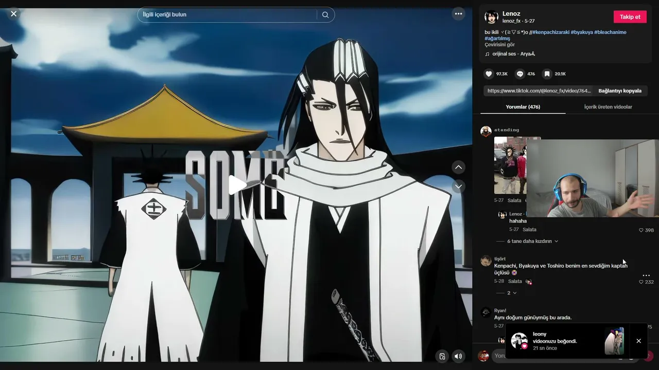Screen dimensions: 659x370
Task: Open the Lenoz display name
Action: (x=511, y=14)
